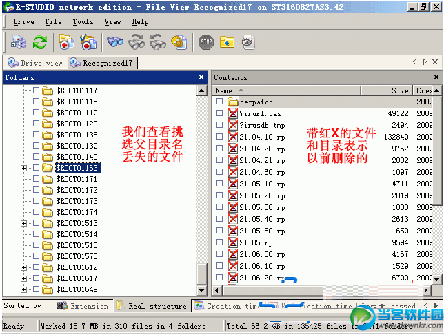This screenshot has height=335, width=444.
Task: Sort contents by Size column header
Action: tap(387, 90)
